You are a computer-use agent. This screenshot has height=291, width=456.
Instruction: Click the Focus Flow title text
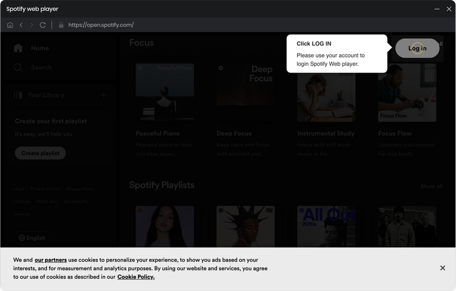coord(395,134)
